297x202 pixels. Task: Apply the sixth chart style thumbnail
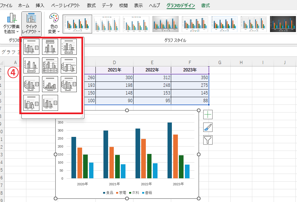click(x=224, y=24)
